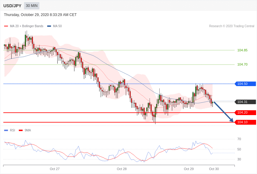This screenshot has height=174, width=257.
Task: Click the Oct 29 date axis label
Action: click(189, 169)
